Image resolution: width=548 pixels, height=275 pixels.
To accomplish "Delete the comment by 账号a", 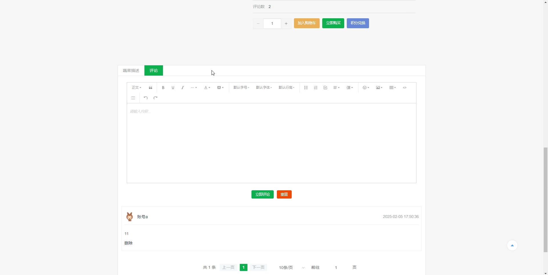I will click(x=128, y=243).
